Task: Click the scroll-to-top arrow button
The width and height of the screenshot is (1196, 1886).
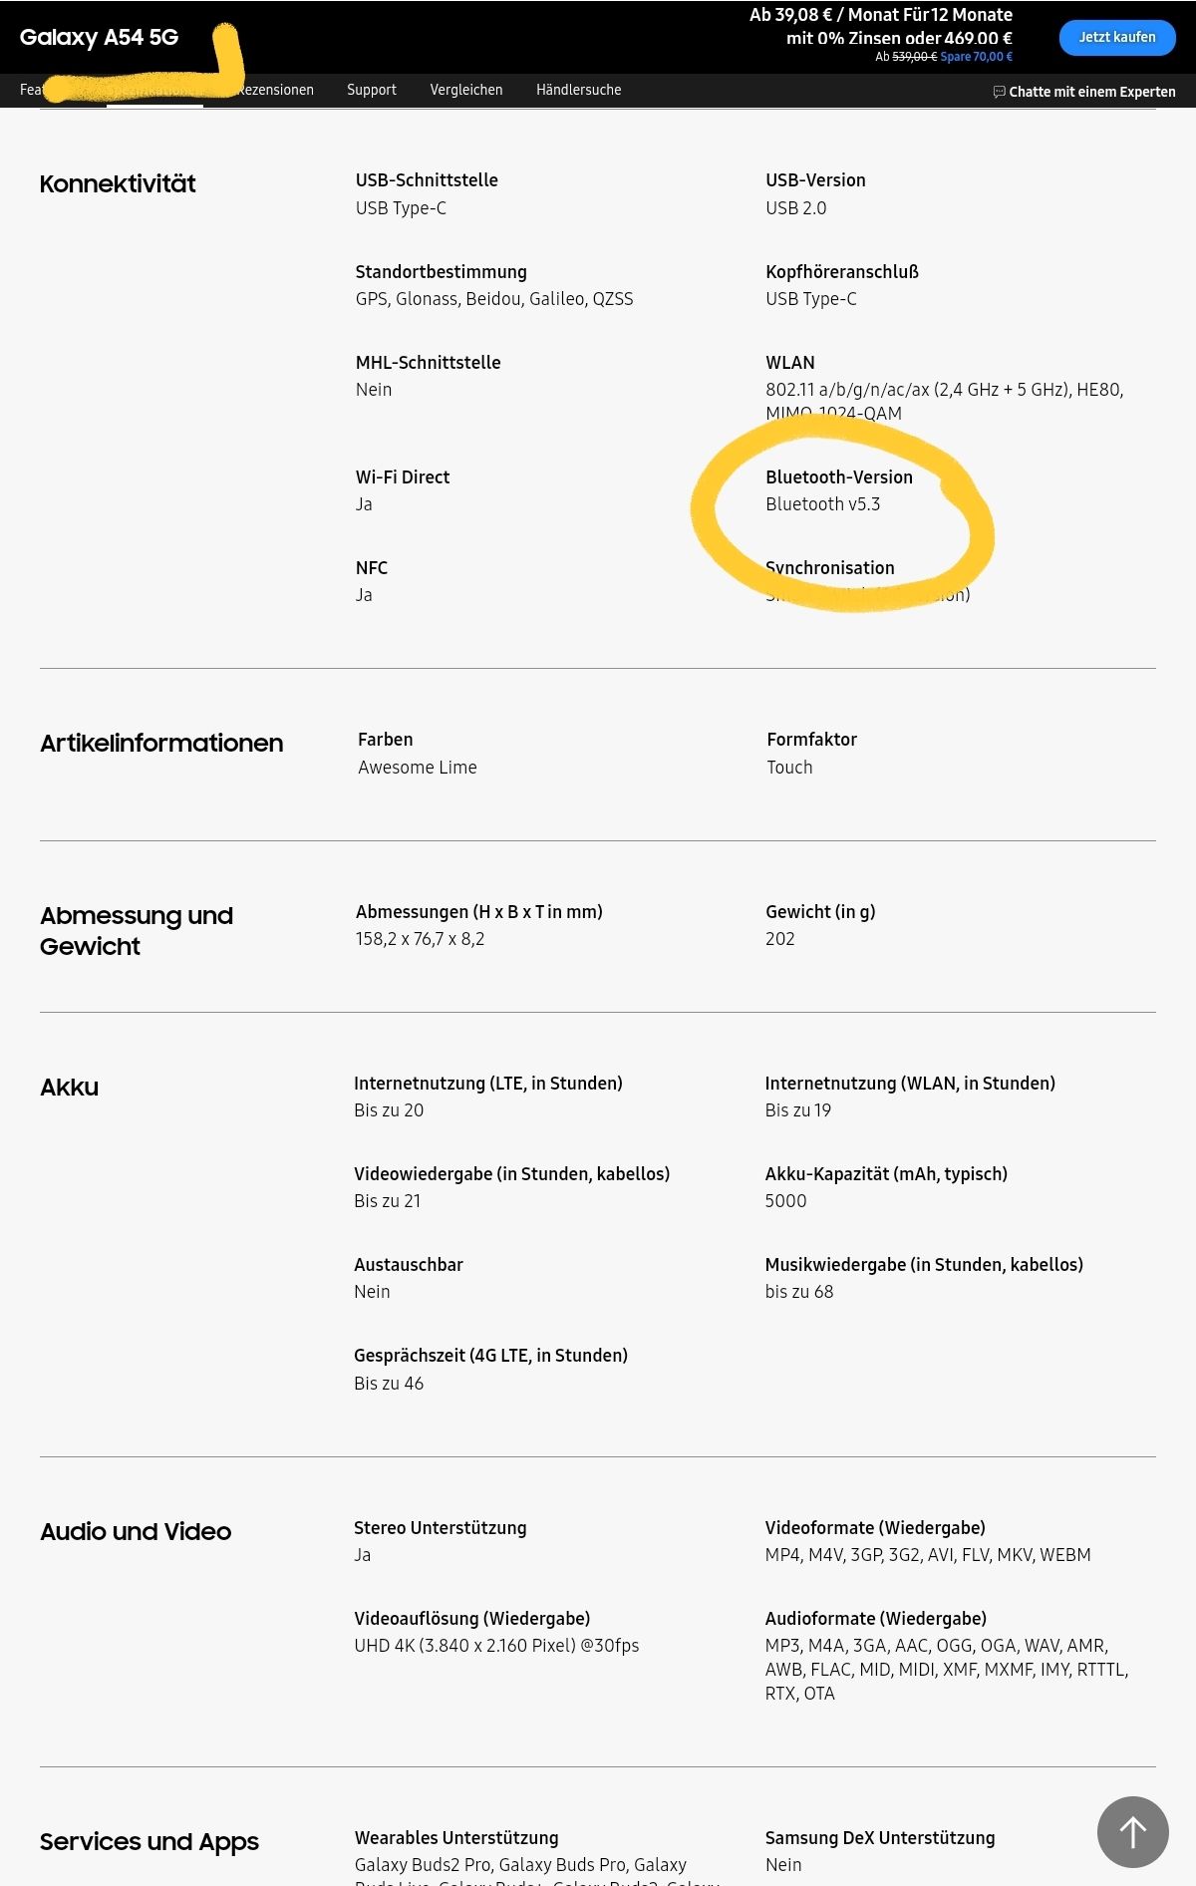Action: (x=1132, y=1831)
